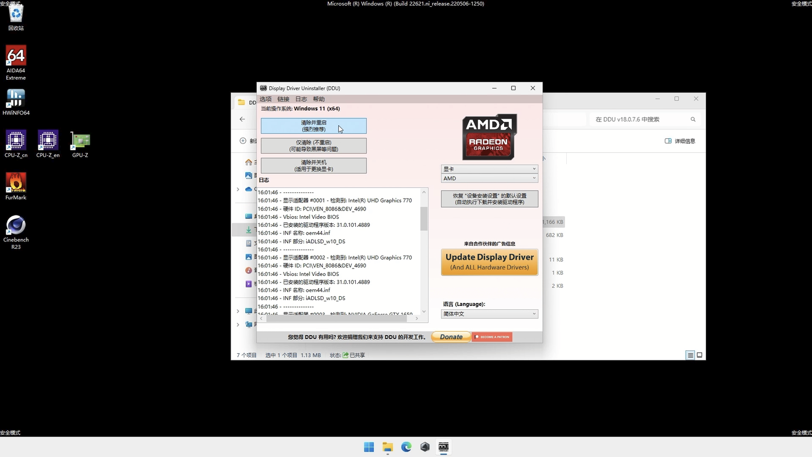Click the 清除并重启 recommended clean button
This screenshot has width=812, height=457.
314,125
